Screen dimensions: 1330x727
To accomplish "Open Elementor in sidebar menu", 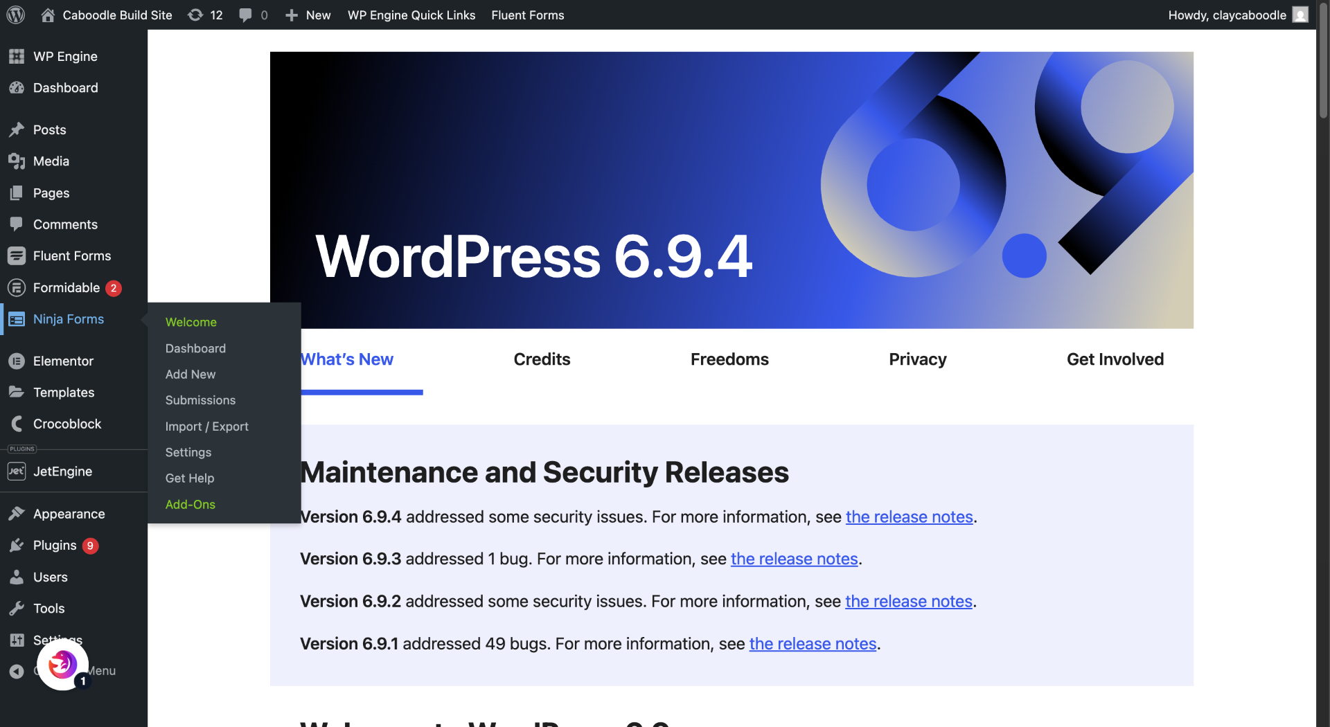I will tap(63, 361).
